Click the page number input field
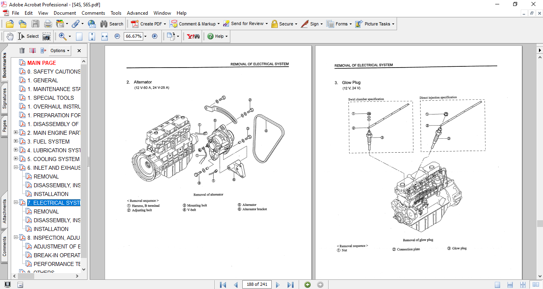The image size is (543, 289). pos(257,284)
